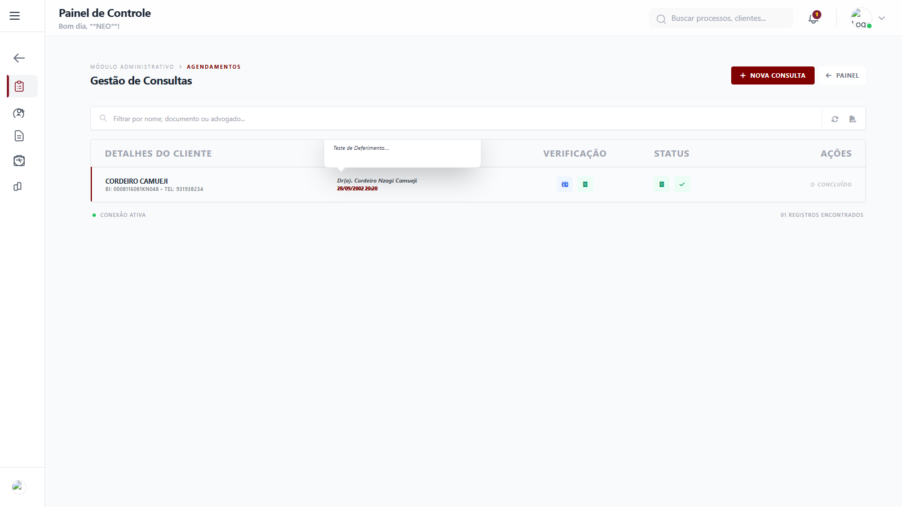Export list as PDF

(x=852, y=119)
